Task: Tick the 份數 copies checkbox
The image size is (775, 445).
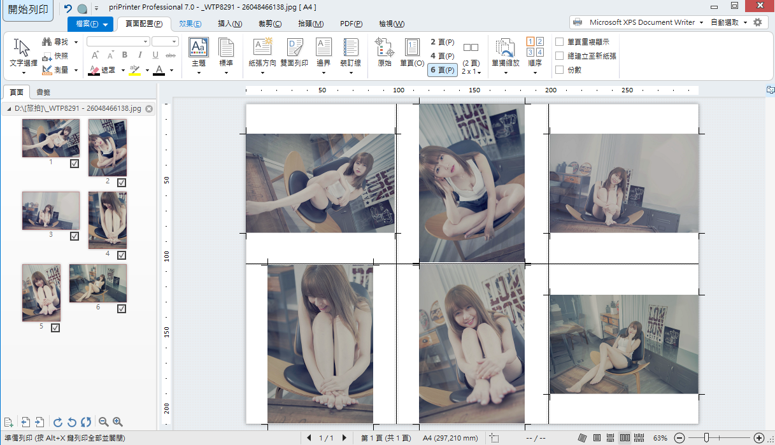Action: pos(560,70)
